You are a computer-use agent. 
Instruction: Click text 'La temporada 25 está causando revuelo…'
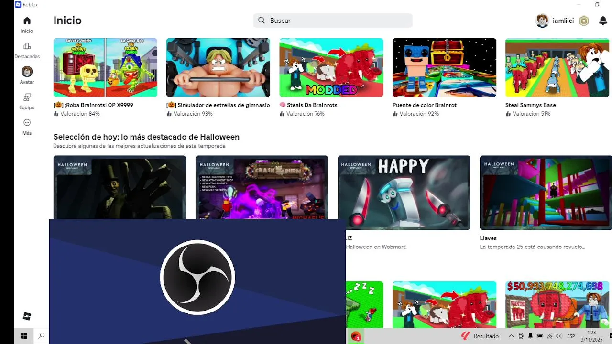(x=532, y=247)
